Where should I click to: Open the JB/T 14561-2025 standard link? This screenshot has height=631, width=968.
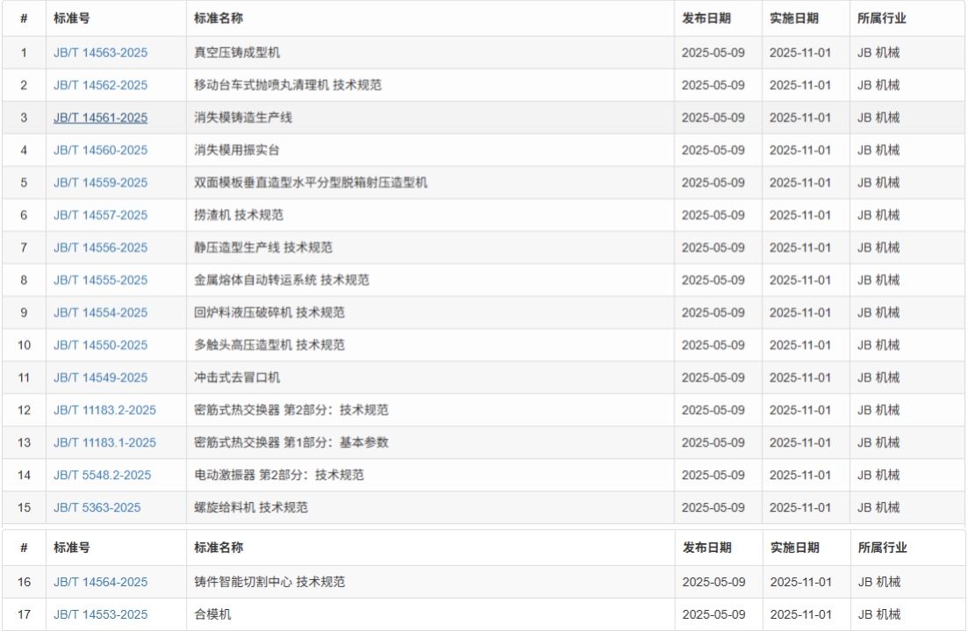tap(99, 117)
